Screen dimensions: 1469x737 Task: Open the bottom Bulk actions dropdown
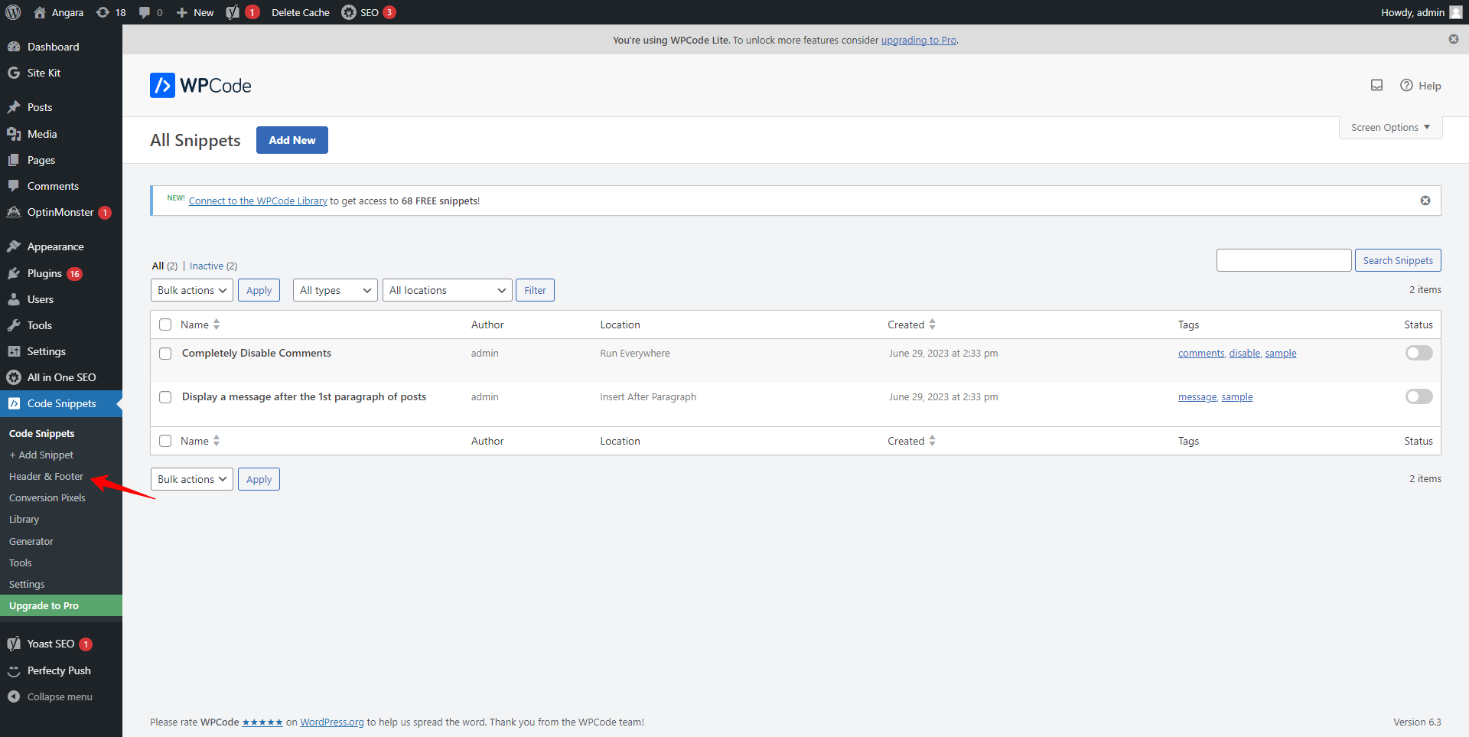pyautogui.click(x=192, y=479)
